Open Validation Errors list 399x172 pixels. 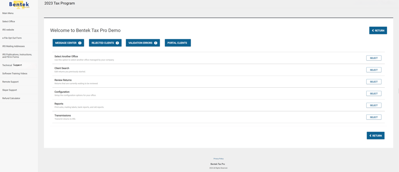(143, 43)
